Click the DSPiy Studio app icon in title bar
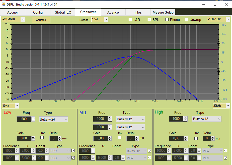The width and height of the screenshot is (232, 165). (x=4, y=4)
